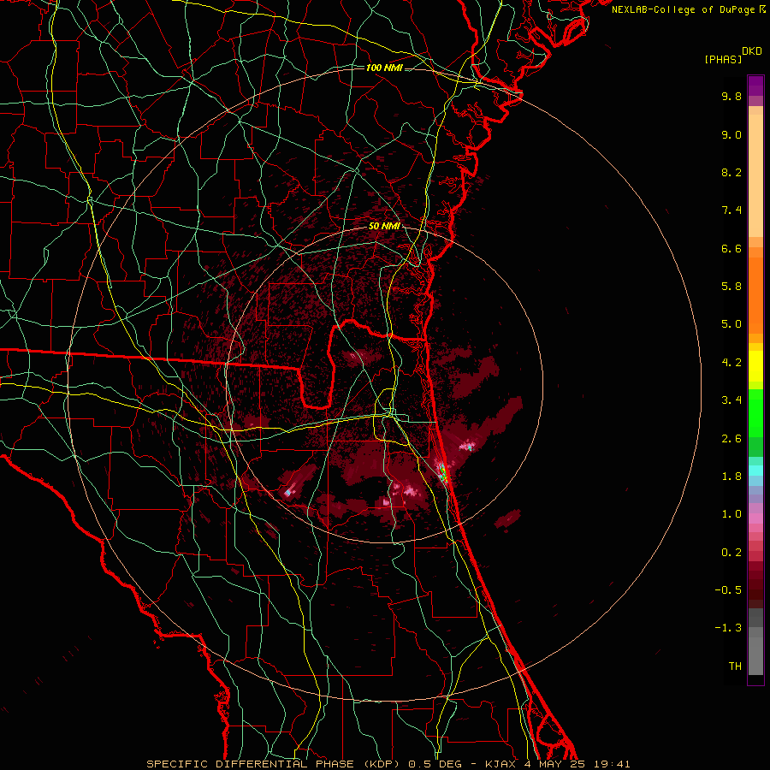The width and height of the screenshot is (770, 770).
Task: Click the 4.2 value on color scale
Action: (x=731, y=363)
